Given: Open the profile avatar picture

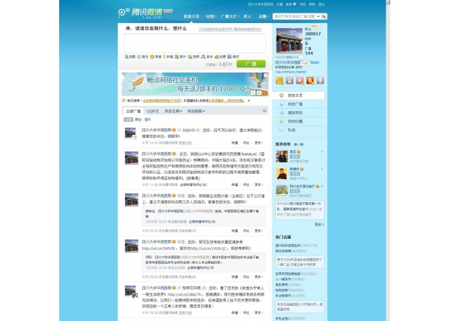Looking at the screenshot, I should (x=289, y=40).
